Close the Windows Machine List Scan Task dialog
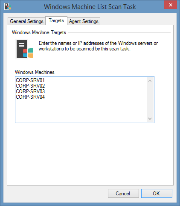This screenshot has height=206, width=180. [x=170, y=5]
